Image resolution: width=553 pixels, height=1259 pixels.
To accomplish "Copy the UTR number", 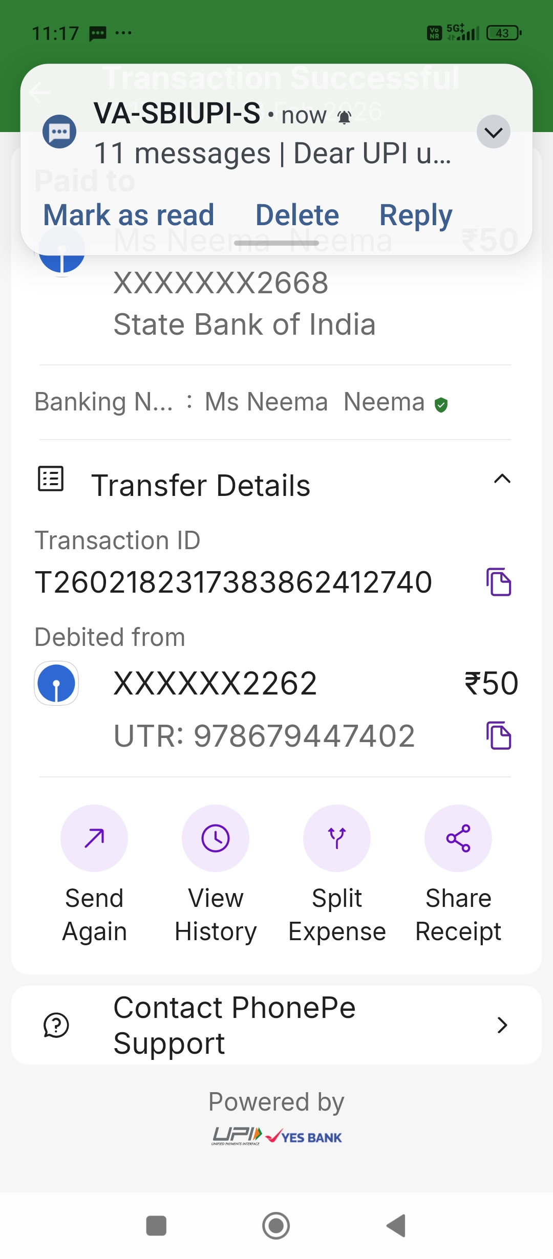I will coord(498,735).
